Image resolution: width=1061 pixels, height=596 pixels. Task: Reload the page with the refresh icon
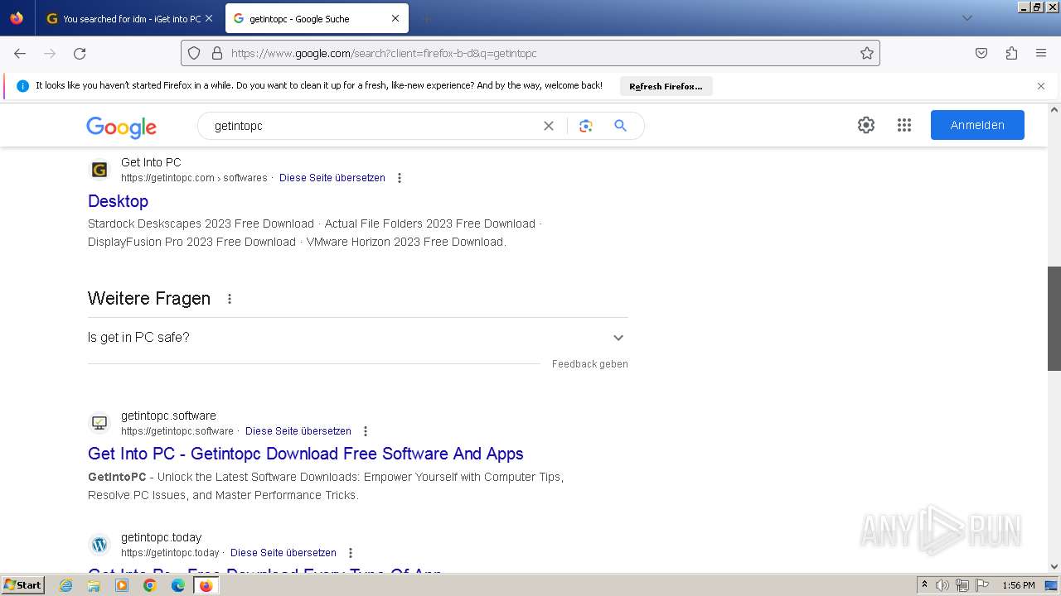tap(80, 53)
